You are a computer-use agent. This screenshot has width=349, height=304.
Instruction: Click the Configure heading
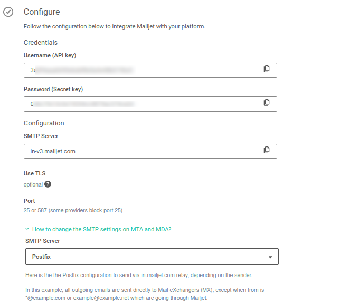[42, 12]
